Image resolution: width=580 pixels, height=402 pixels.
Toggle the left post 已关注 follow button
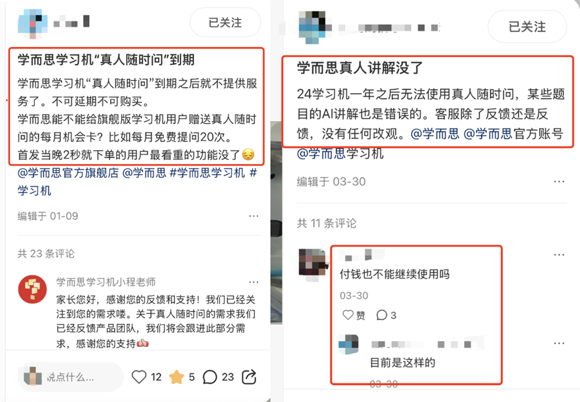pyautogui.click(x=225, y=23)
